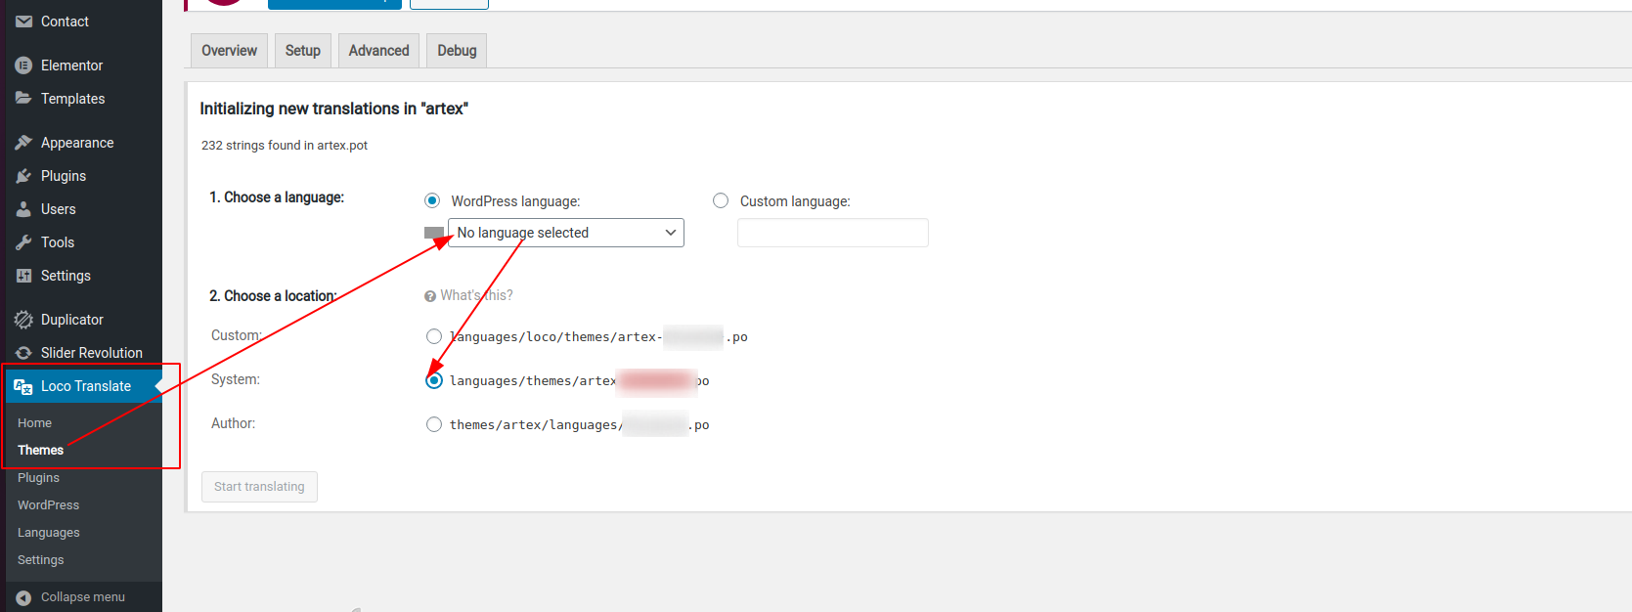The height and width of the screenshot is (612, 1632).
Task: Switch to the Overview tab
Action: (x=230, y=51)
